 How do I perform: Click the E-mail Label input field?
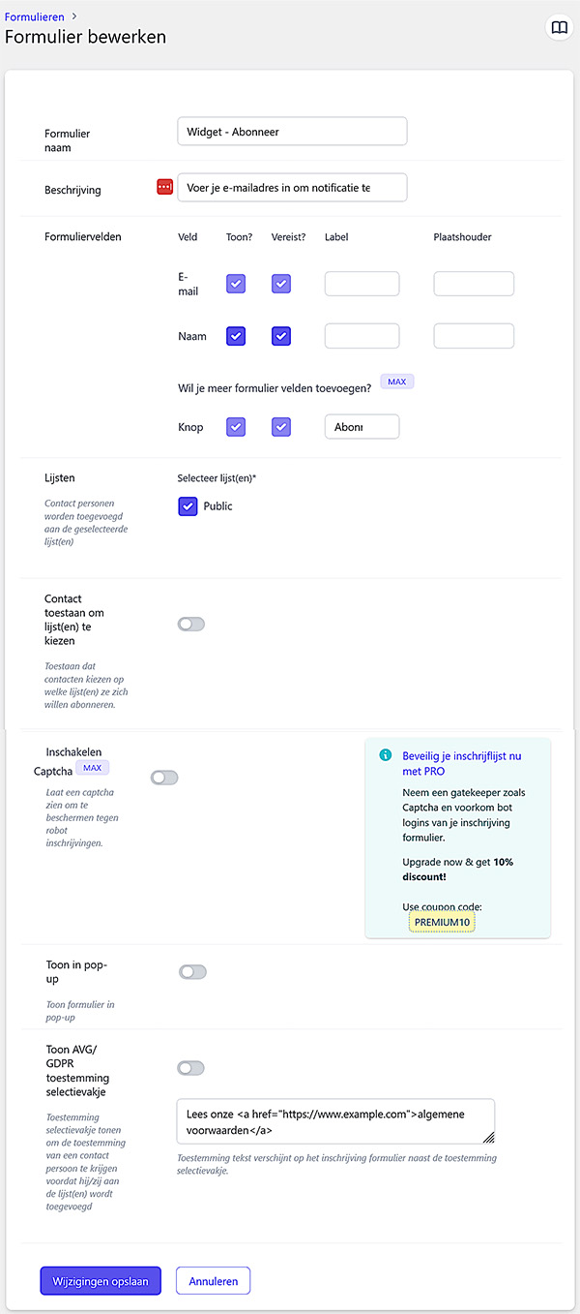click(x=362, y=284)
